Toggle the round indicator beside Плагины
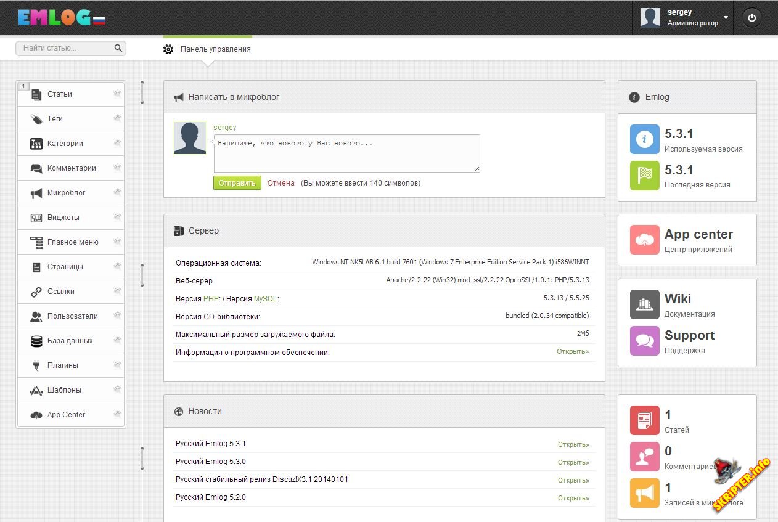Viewport: 778px width, 522px height. (118, 365)
